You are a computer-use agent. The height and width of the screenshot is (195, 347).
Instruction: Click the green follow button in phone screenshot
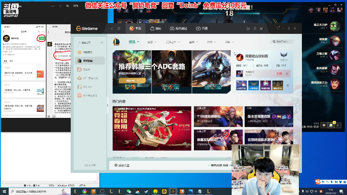pos(41,38)
